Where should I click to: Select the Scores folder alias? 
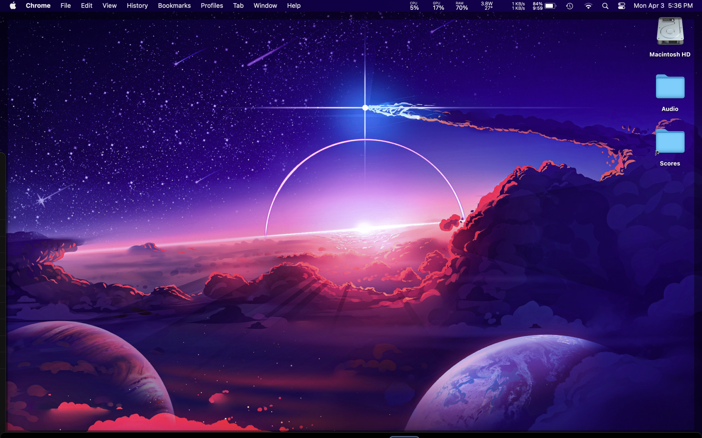[670, 142]
